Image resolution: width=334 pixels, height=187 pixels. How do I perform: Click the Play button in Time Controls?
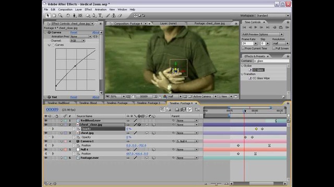[x=256, y=28]
